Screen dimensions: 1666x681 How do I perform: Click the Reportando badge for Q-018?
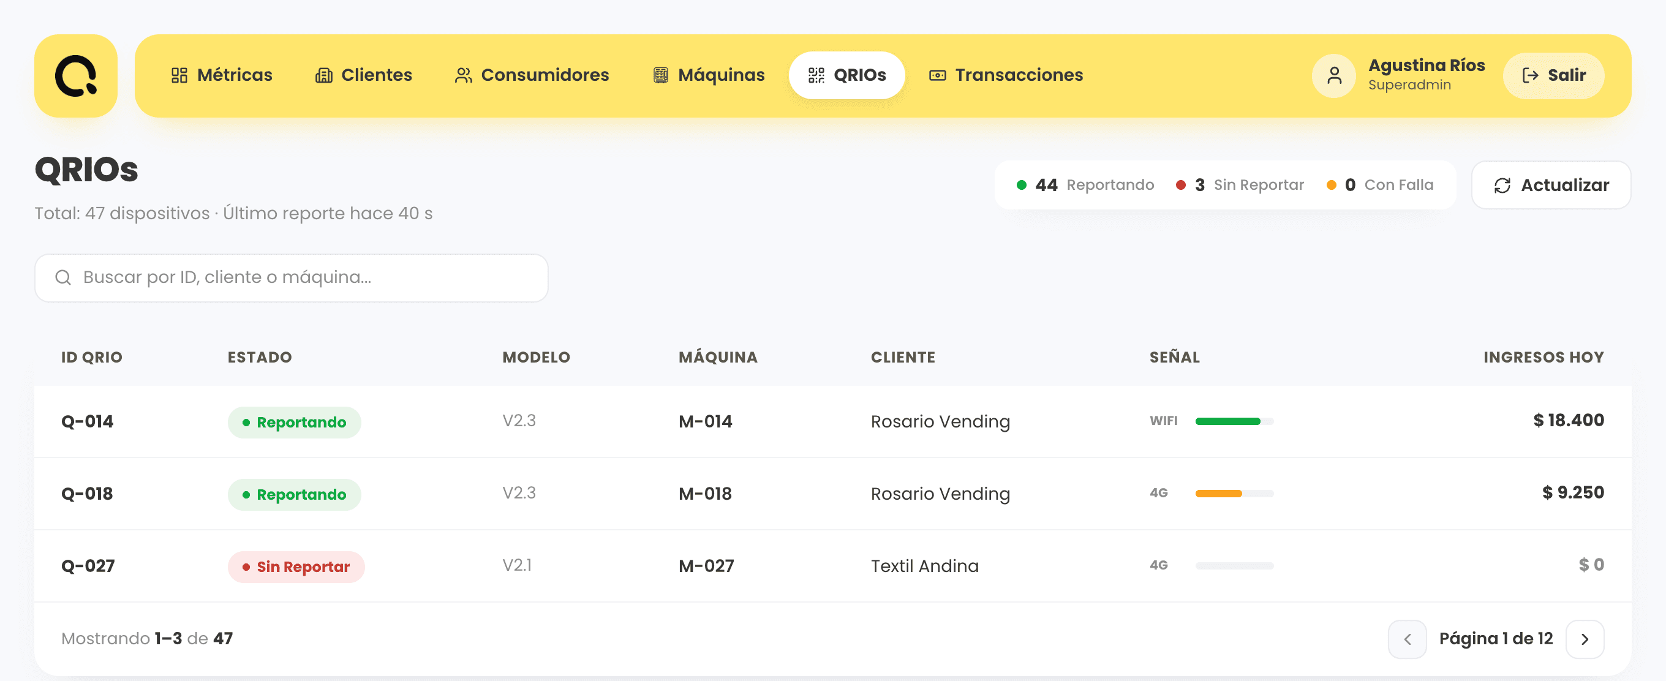(x=294, y=495)
